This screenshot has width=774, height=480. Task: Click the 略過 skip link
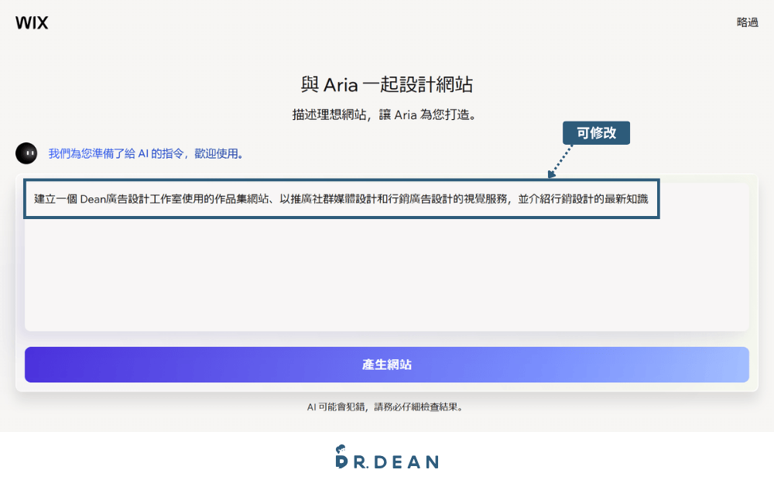click(x=747, y=22)
